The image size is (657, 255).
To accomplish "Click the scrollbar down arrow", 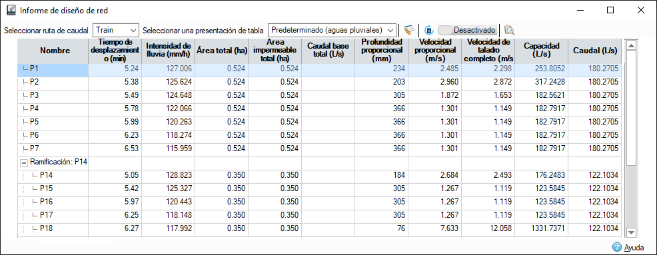I will coord(631,232).
